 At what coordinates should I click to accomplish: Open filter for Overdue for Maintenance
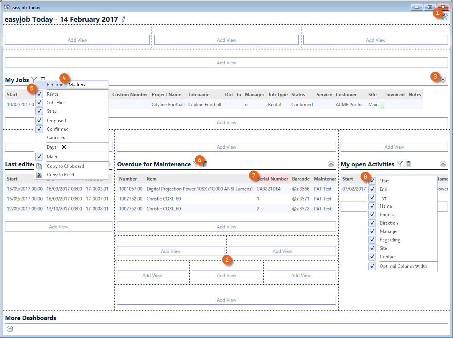click(196, 164)
